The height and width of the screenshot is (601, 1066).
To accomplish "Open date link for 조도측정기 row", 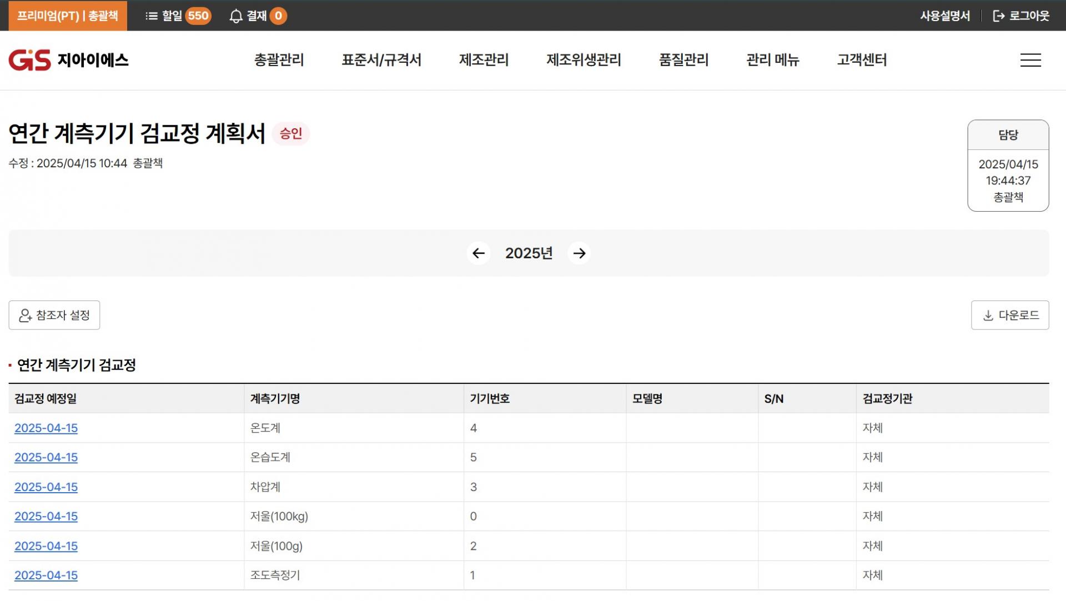I will [x=46, y=575].
